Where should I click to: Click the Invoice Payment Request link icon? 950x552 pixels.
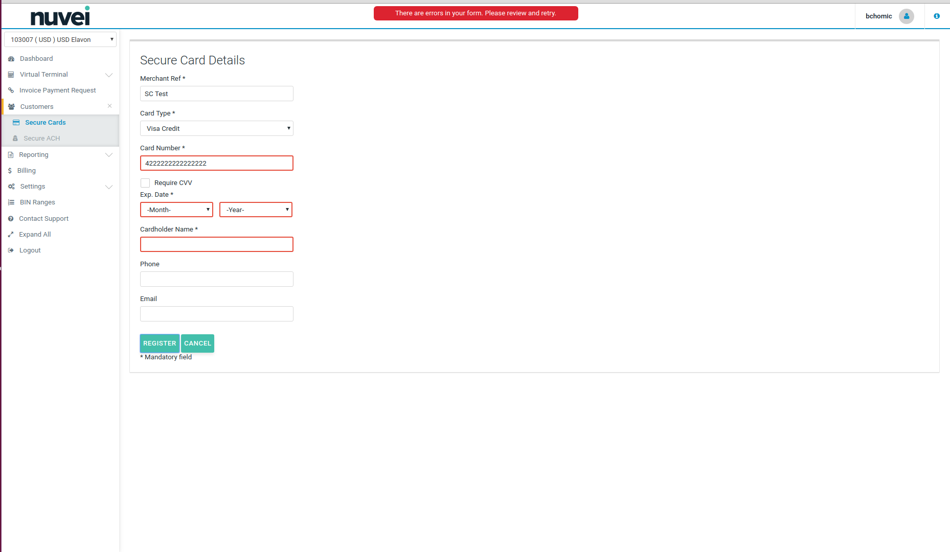(11, 90)
